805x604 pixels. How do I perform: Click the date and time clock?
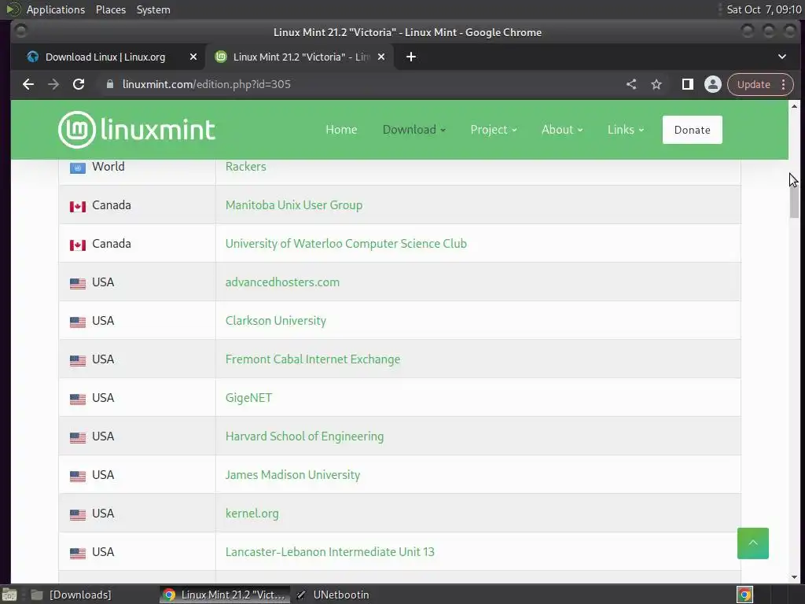[x=764, y=9]
